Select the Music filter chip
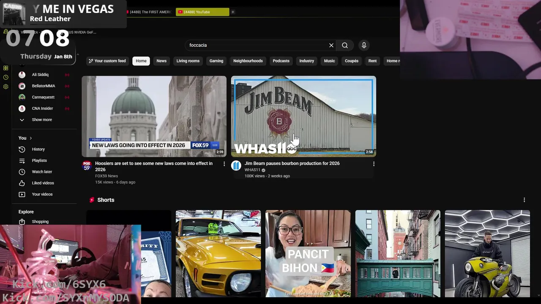The height and width of the screenshot is (304, 541). pos(330,61)
